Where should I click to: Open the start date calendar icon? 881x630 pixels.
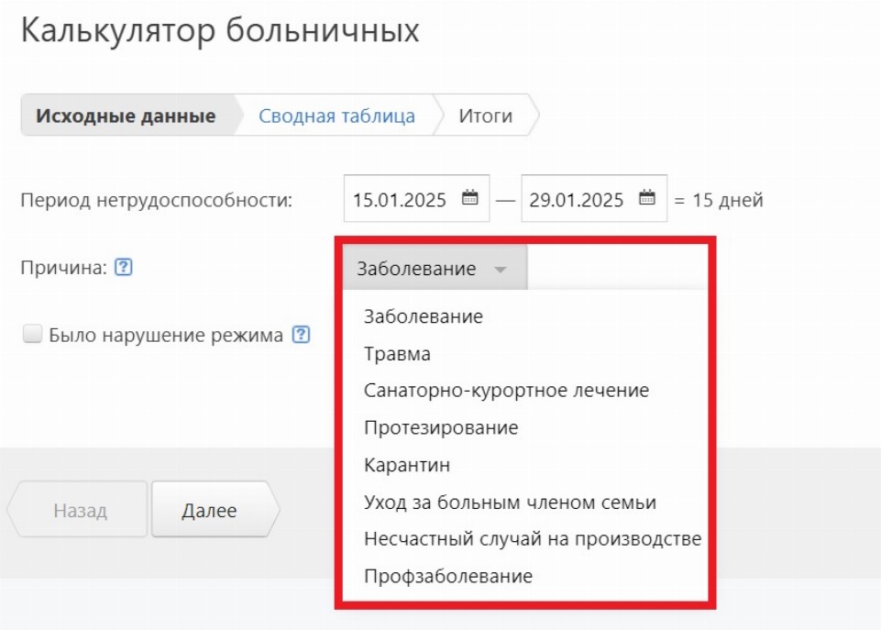coord(469,198)
